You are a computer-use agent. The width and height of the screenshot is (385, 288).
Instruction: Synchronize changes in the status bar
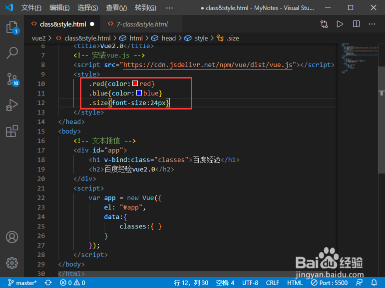point(48,283)
